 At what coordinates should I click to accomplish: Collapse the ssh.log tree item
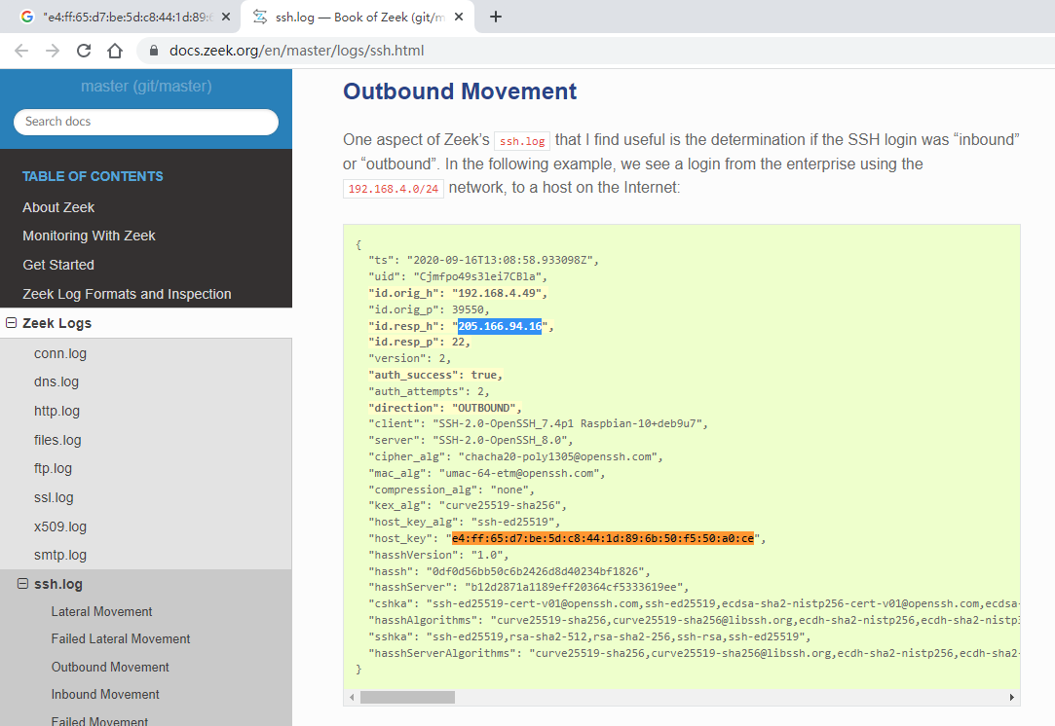coord(22,584)
